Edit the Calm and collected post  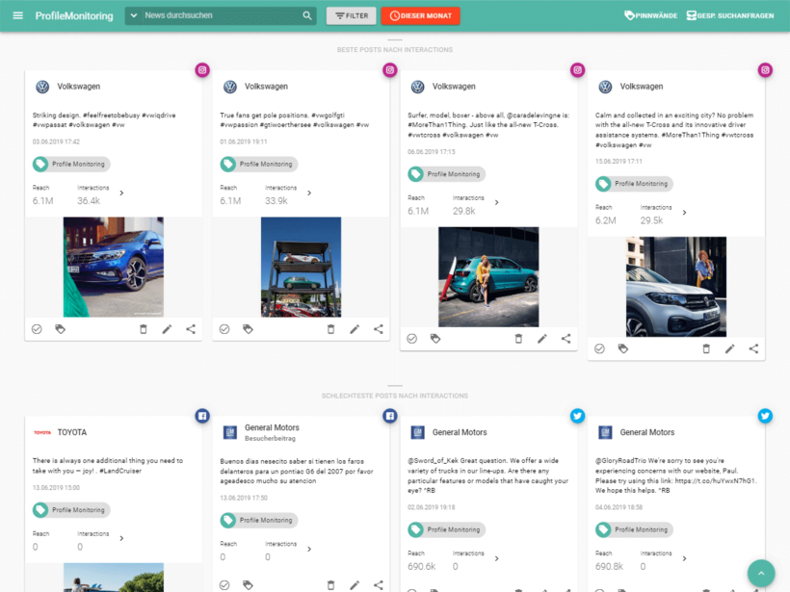coord(729,348)
